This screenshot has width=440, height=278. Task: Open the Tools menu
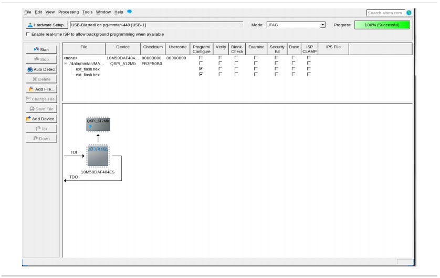(x=87, y=12)
